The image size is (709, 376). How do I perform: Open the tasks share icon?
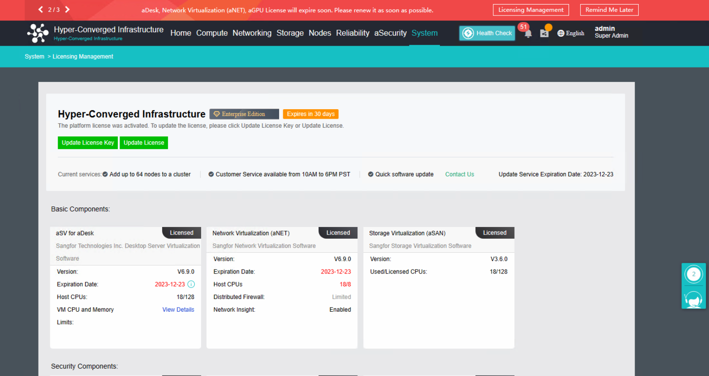click(544, 34)
